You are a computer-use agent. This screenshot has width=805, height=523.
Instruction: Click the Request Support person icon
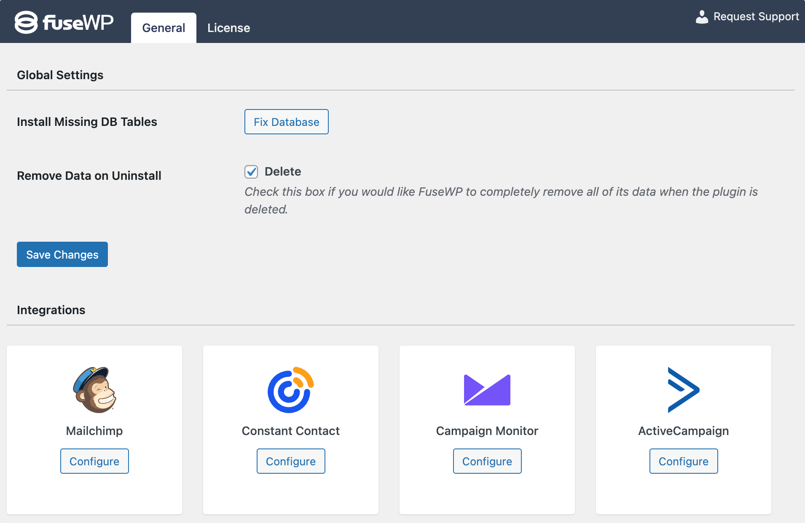[x=702, y=17]
